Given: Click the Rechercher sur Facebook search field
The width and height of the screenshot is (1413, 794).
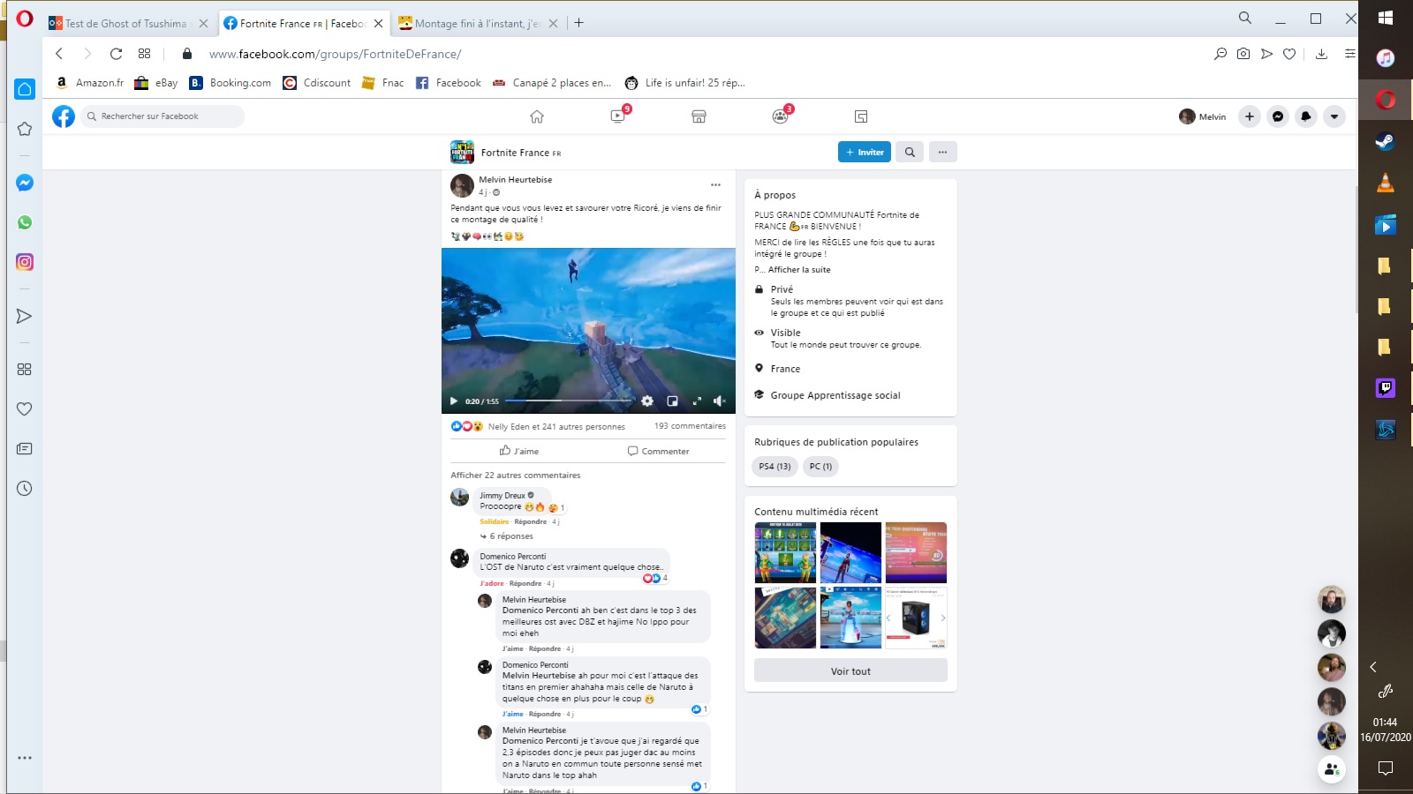Looking at the screenshot, I should [x=163, y=116].
